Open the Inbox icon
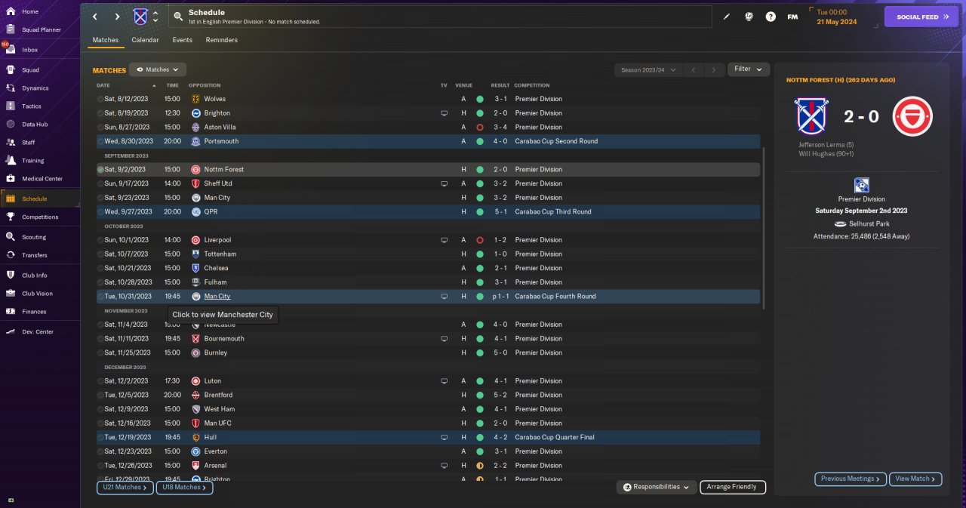The image size is (966, 508). tap(11, 50)
